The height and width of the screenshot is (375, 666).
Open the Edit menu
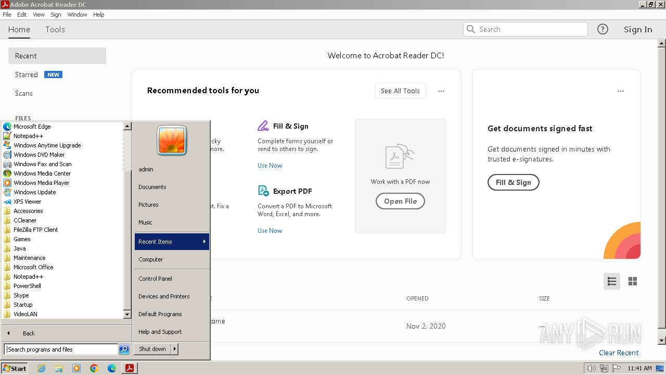tap(22, 15)
